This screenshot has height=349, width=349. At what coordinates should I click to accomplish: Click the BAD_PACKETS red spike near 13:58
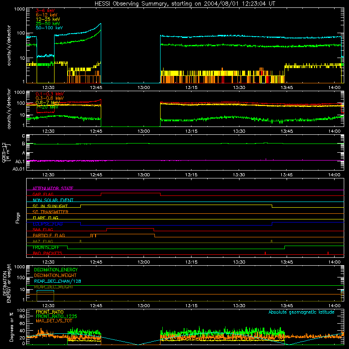pyautogui.click(x=328, y=253)
